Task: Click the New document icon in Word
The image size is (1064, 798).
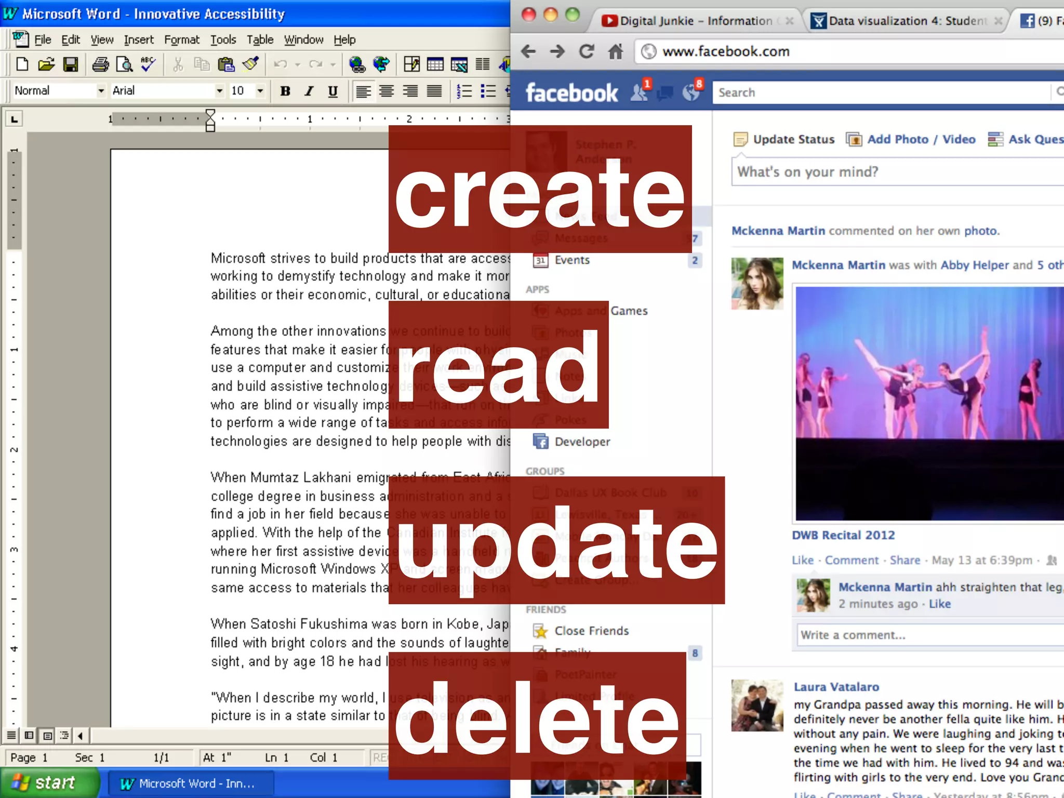Action: [22, 64]
